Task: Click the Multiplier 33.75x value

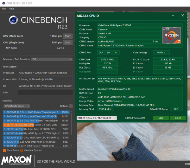Action: 107,64
